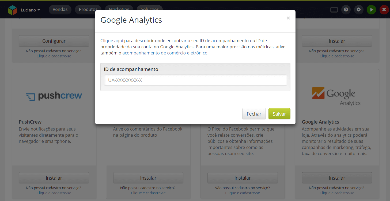Open the Luciano account dropdown

click(x=30, y=10)
